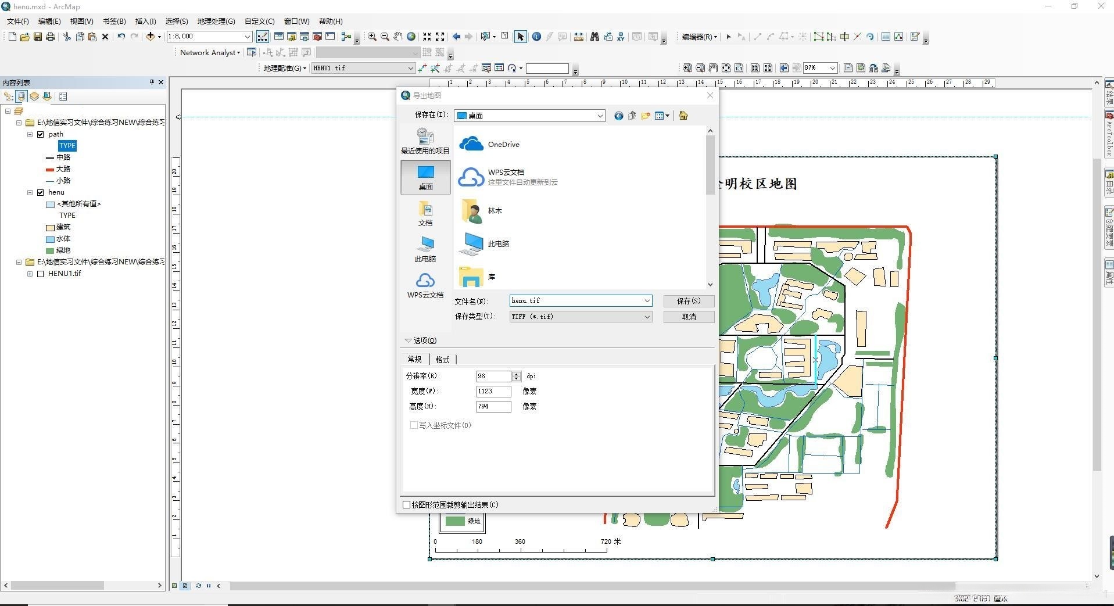Image resolution: width=1114 pixels, height=606 pixels.
Task: Uncheck the path layer visibility box
Action: point(41,134)
